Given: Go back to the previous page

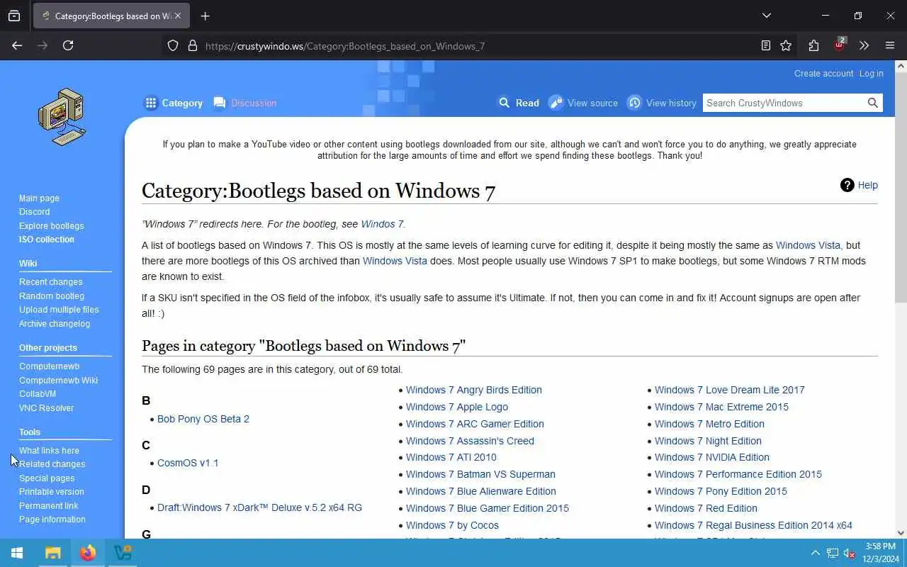Looking at the screenshot, I should (x=17, y=45).
